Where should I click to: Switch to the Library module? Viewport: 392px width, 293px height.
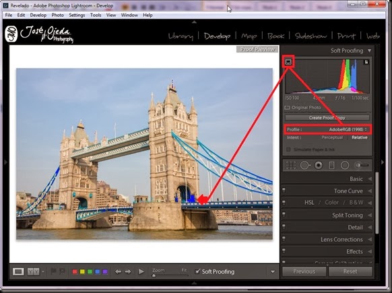[181, 36]
